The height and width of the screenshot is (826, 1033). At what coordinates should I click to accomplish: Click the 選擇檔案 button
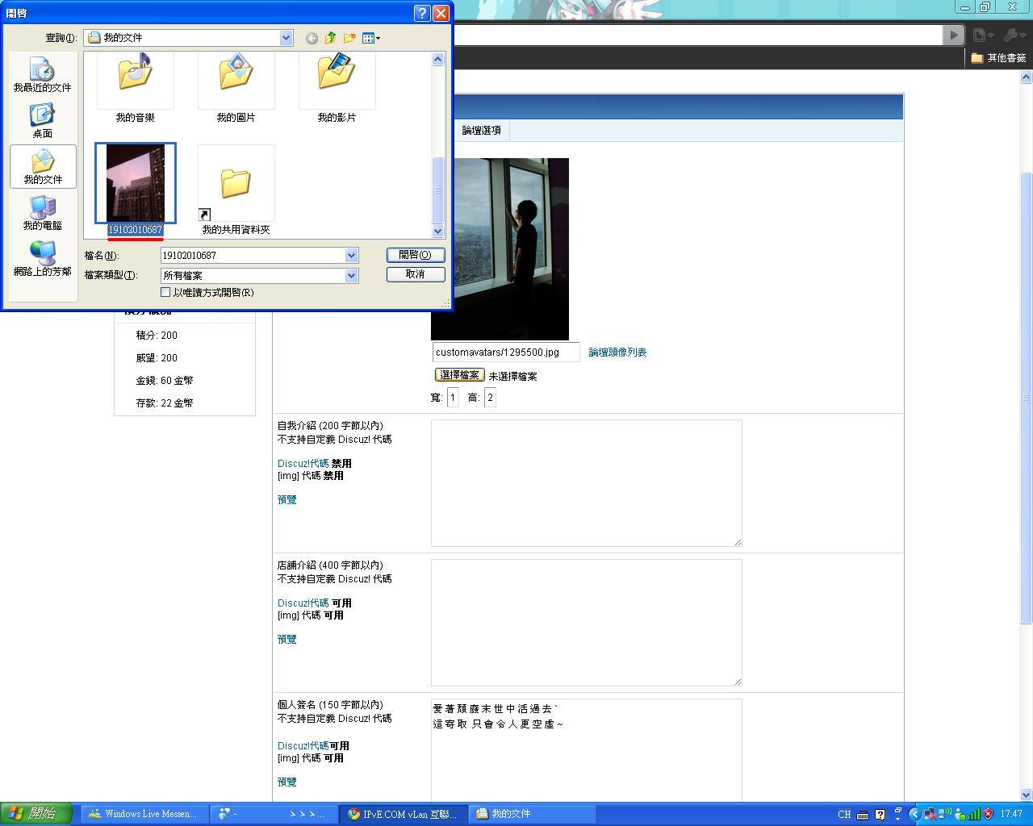click(x=459, y=375)
